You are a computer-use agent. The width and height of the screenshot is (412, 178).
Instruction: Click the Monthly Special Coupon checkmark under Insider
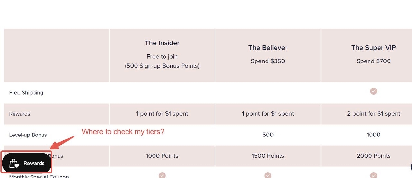162,175
